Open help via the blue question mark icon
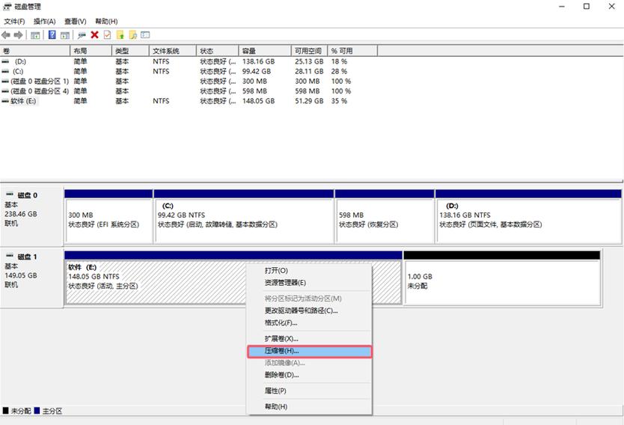Viewport: 624px width, 425px height. click(52, 35)
